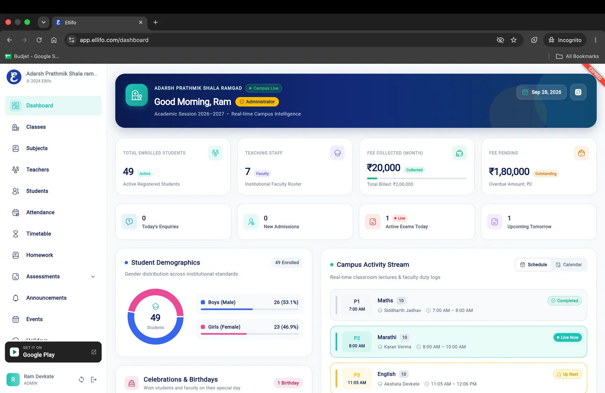
Task: Open Announcements from the sidebar
Action: pyautogui.click(x=53, y=298)
